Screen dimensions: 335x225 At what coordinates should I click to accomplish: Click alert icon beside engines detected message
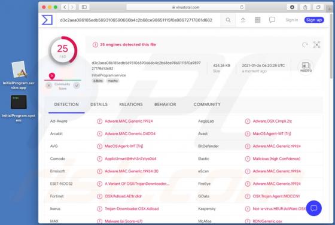pyautogui.click(x=95, y=45)
